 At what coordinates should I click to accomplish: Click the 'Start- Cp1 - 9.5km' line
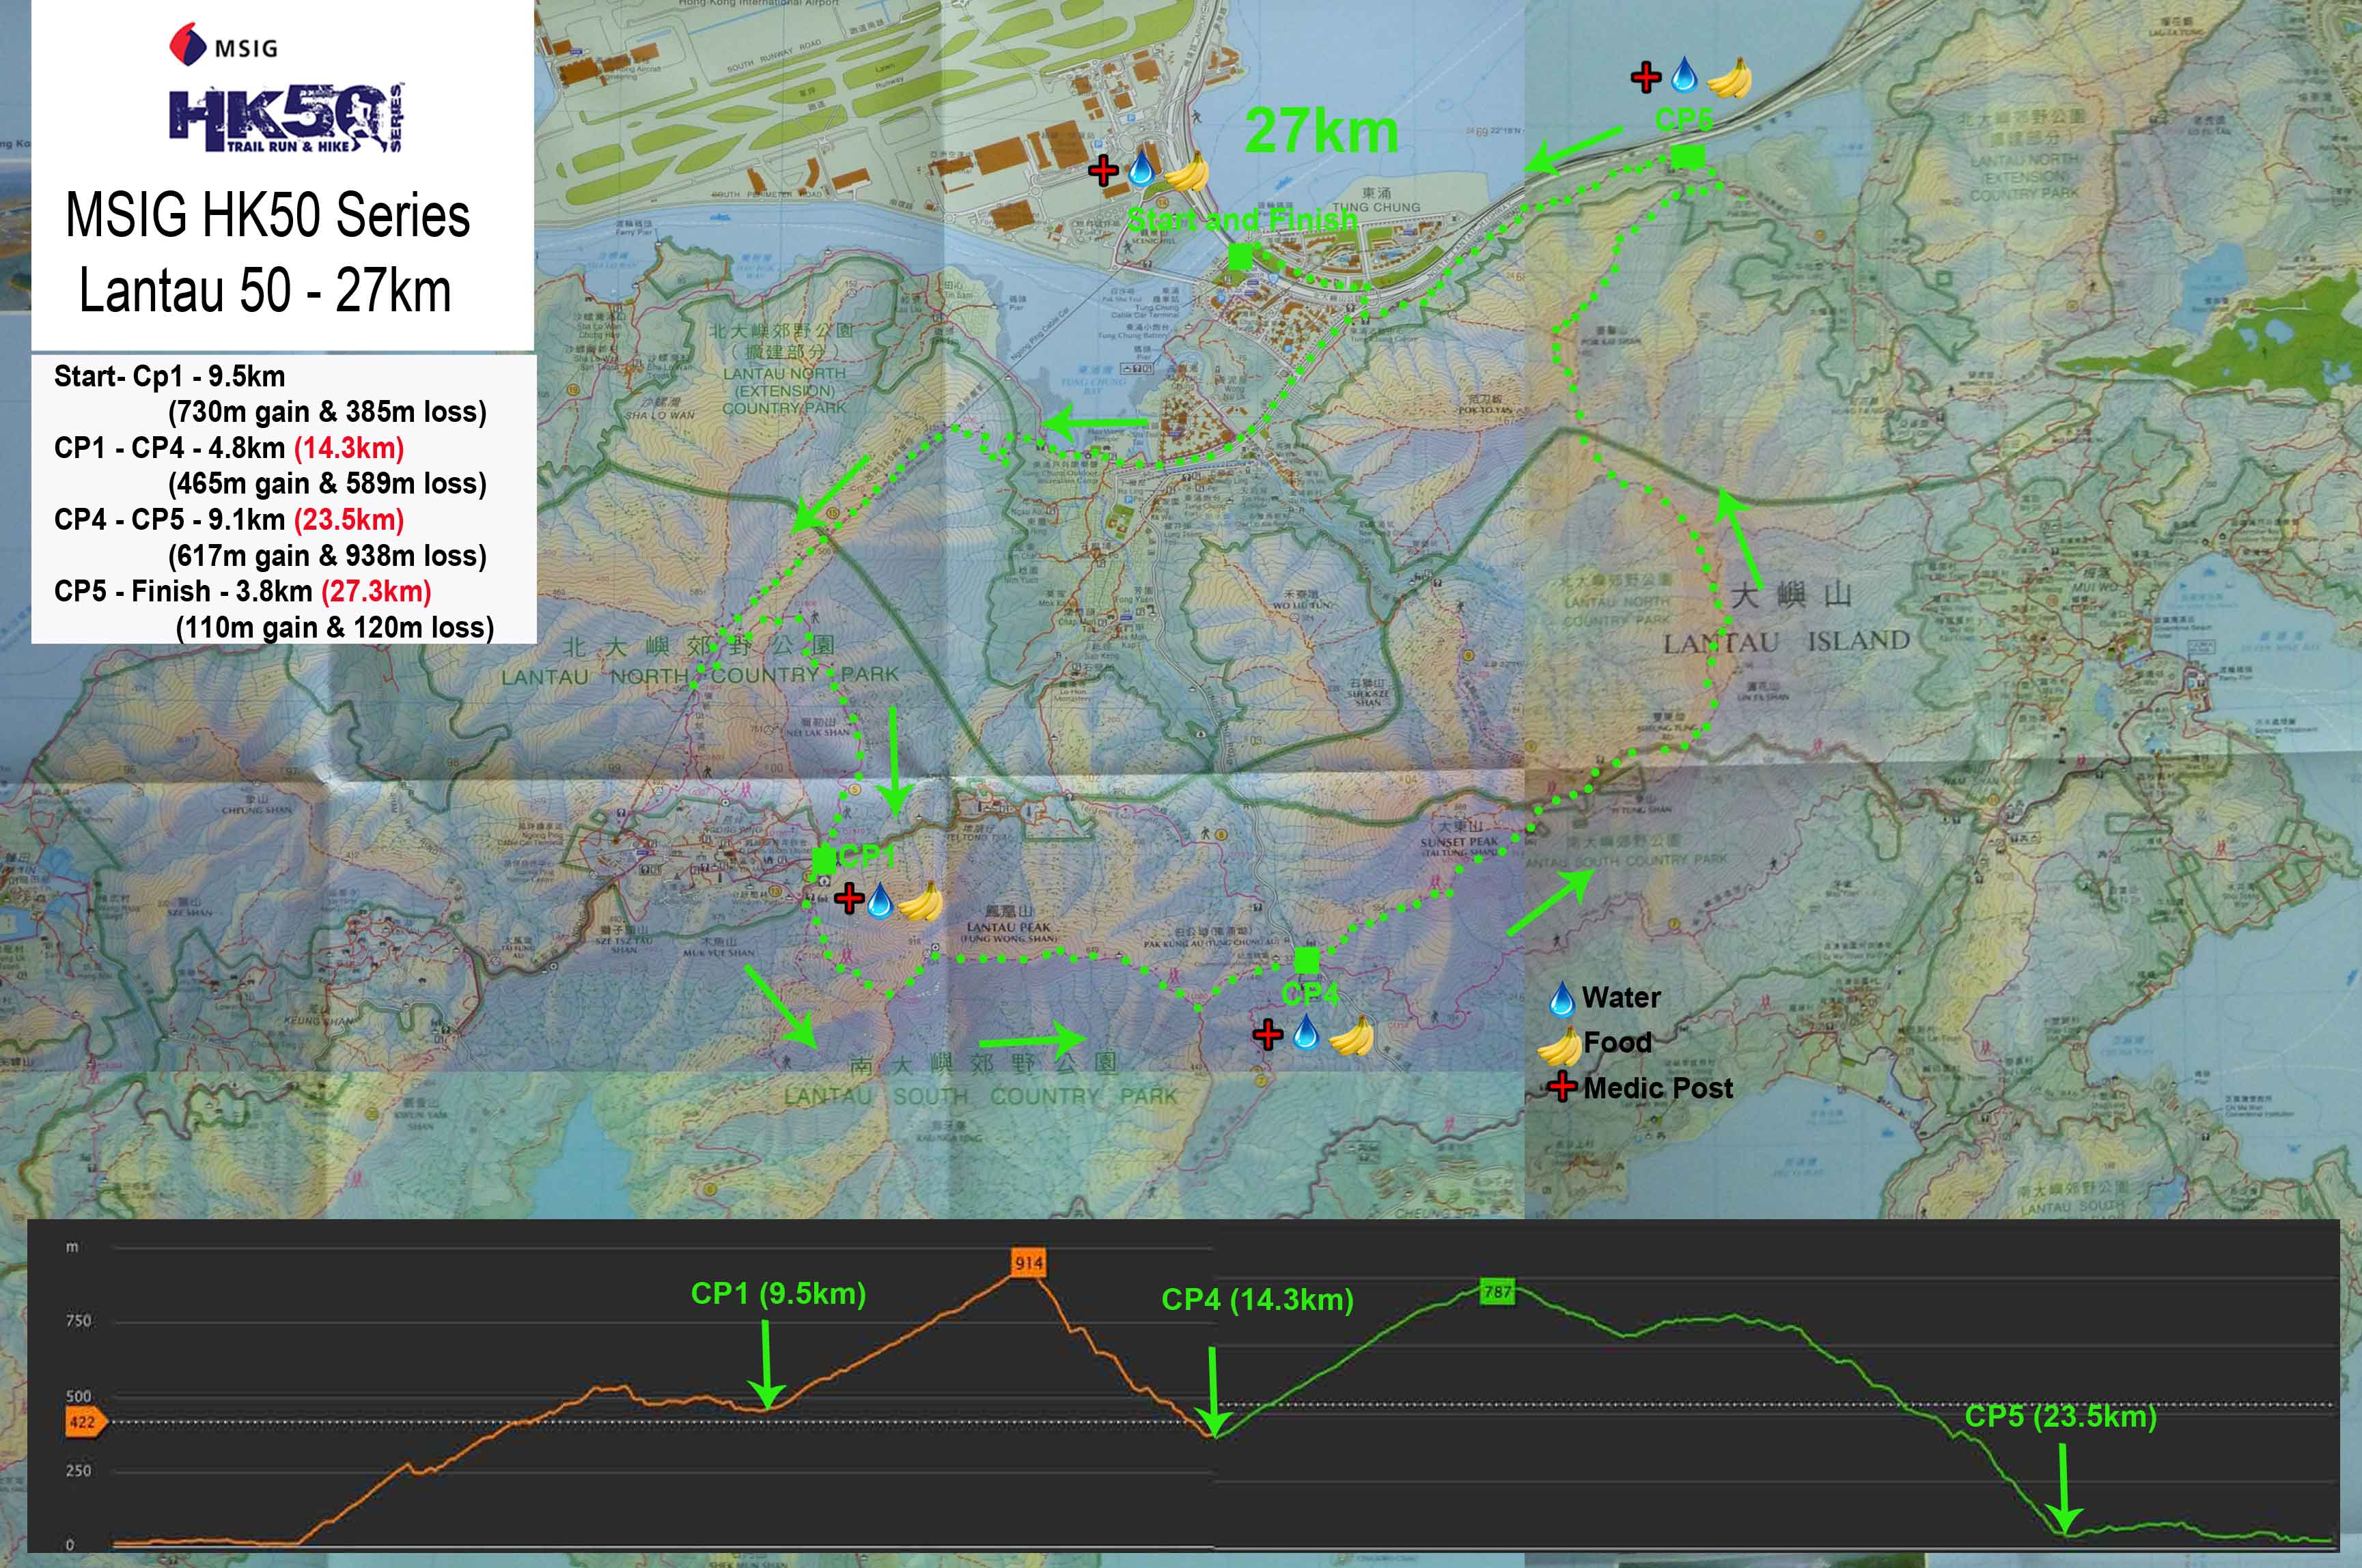pyautogui.click(x=169, y=376)
